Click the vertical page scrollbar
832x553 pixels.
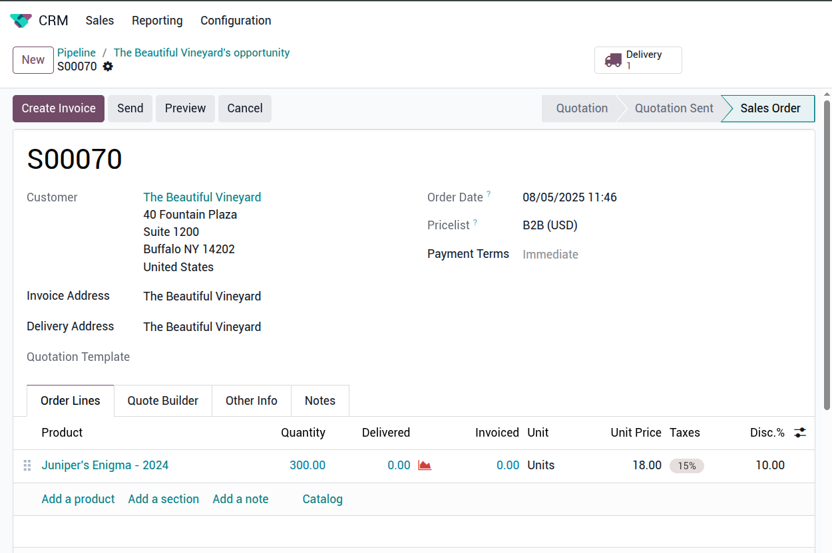(827, 253)
